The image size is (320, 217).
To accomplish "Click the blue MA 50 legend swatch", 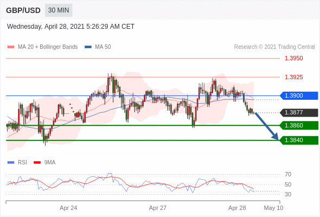I will (88, 47).
